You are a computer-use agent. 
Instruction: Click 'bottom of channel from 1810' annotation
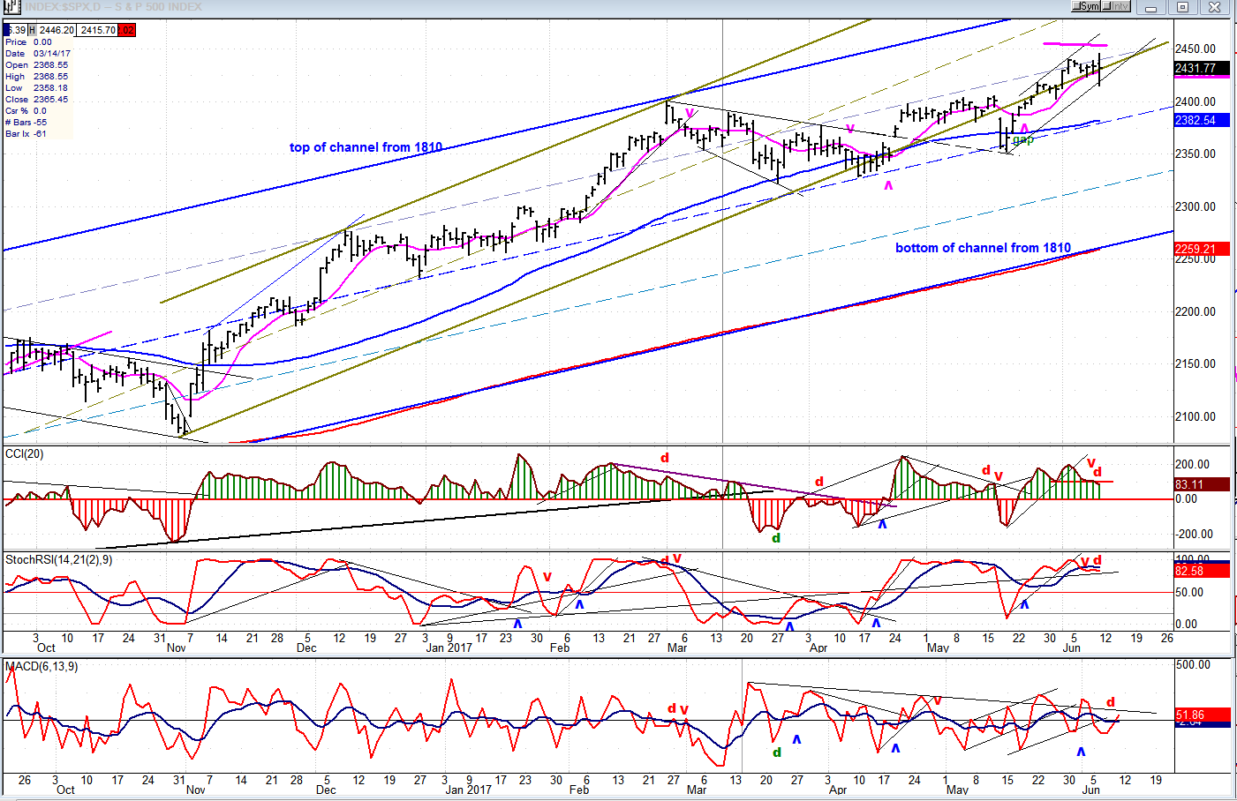click(x=983, y=248)
